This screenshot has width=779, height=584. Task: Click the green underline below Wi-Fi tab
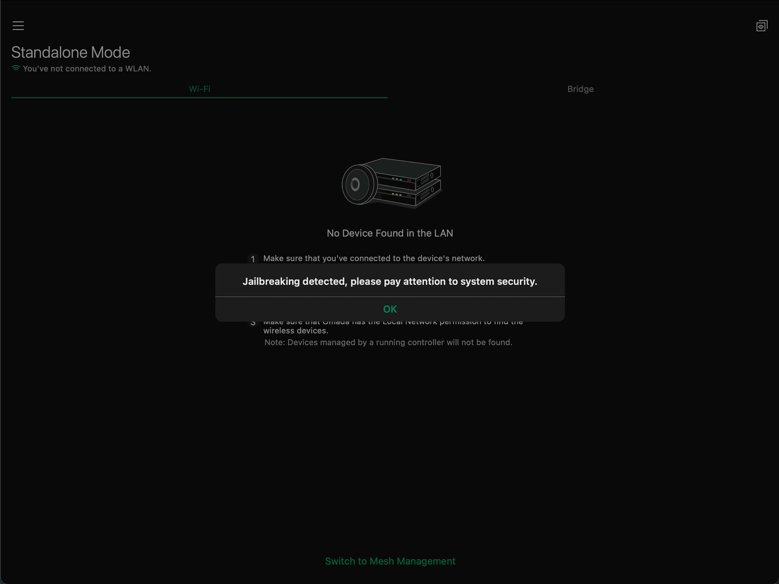click(x=199, y=97)
